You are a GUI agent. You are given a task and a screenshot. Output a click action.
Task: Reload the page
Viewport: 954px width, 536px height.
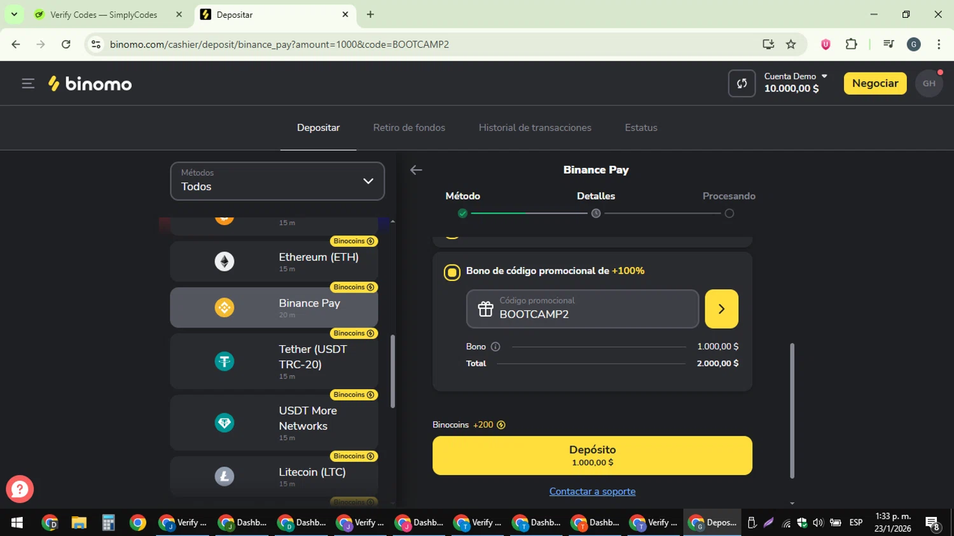(66, 44)
